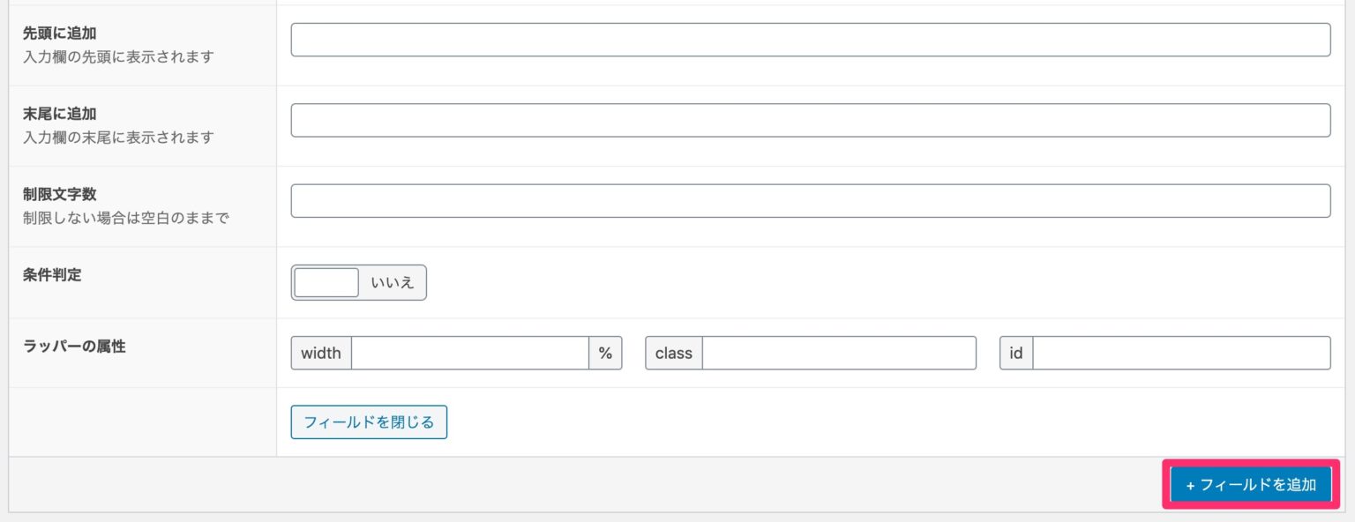
Task: Click the 制限文字数 row label
Action: pos(60,194)
